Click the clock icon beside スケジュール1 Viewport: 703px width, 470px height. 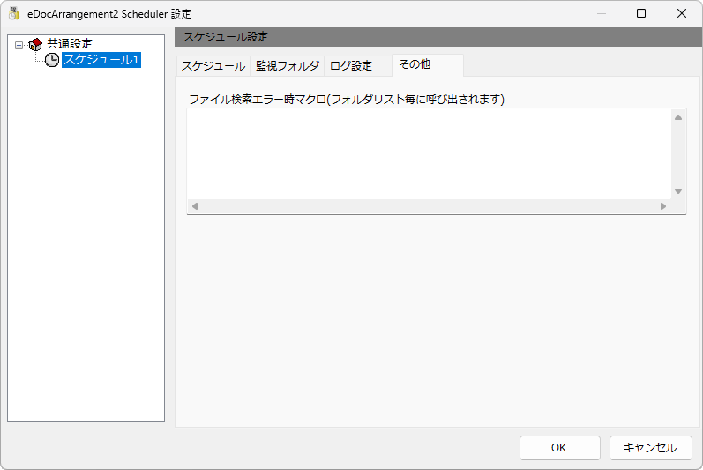pyautogui.click(x=52, y=60)
